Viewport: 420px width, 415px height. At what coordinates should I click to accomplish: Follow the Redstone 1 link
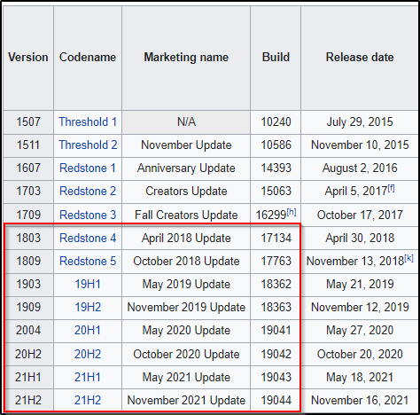click(88, 168)
